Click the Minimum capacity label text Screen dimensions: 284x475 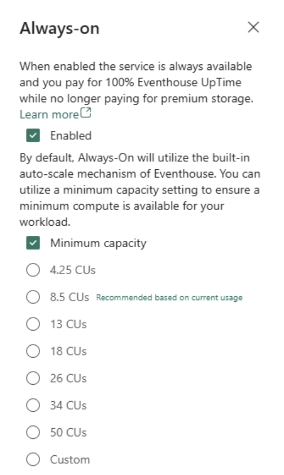click(x=98, y=243)
